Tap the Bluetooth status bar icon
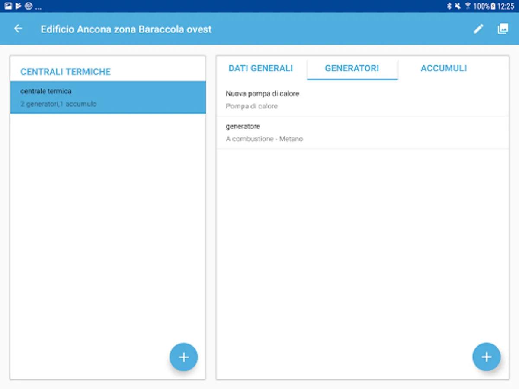Screen dimensions: 519x389 [449, 6]
